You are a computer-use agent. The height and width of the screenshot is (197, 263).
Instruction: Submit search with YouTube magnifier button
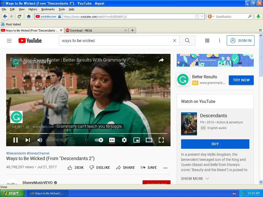(x=187, y=41)
